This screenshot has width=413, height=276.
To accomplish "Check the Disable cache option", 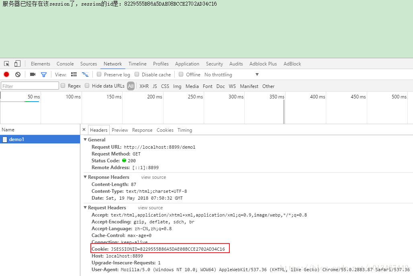I will click(x=137, y=74).
